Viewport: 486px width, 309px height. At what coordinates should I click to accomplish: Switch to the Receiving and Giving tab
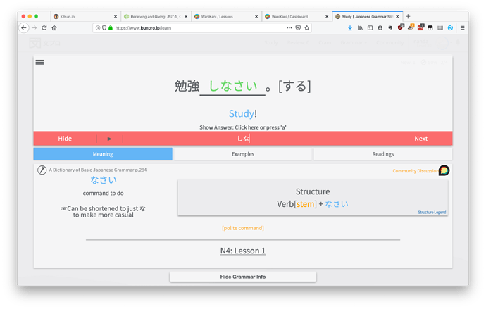coord(156,17)
